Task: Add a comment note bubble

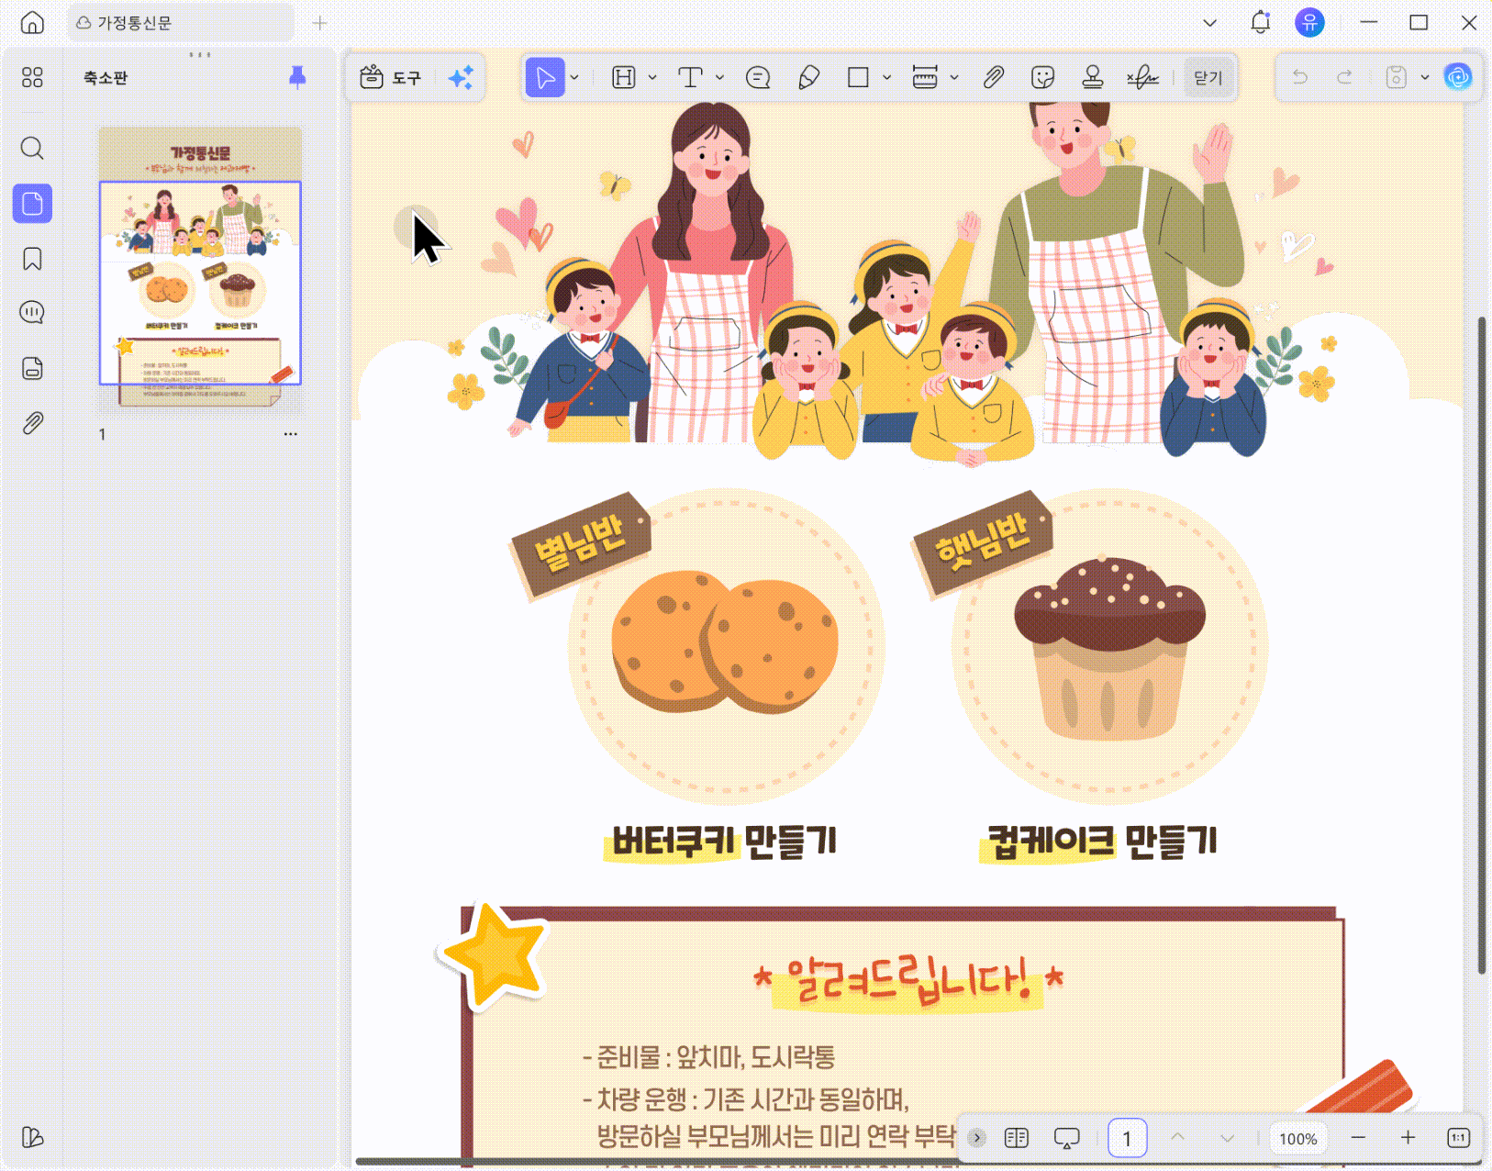Action: click(x=758, y=77)
